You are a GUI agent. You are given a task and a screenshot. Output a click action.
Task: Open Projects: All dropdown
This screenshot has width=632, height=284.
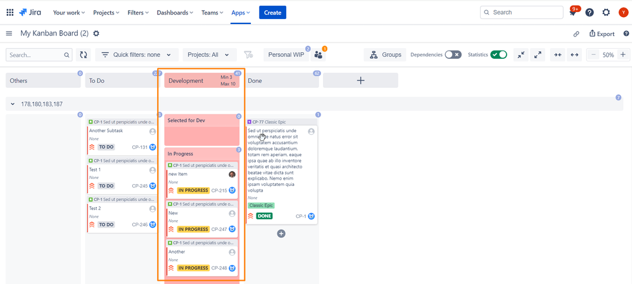tap(210, 55)
